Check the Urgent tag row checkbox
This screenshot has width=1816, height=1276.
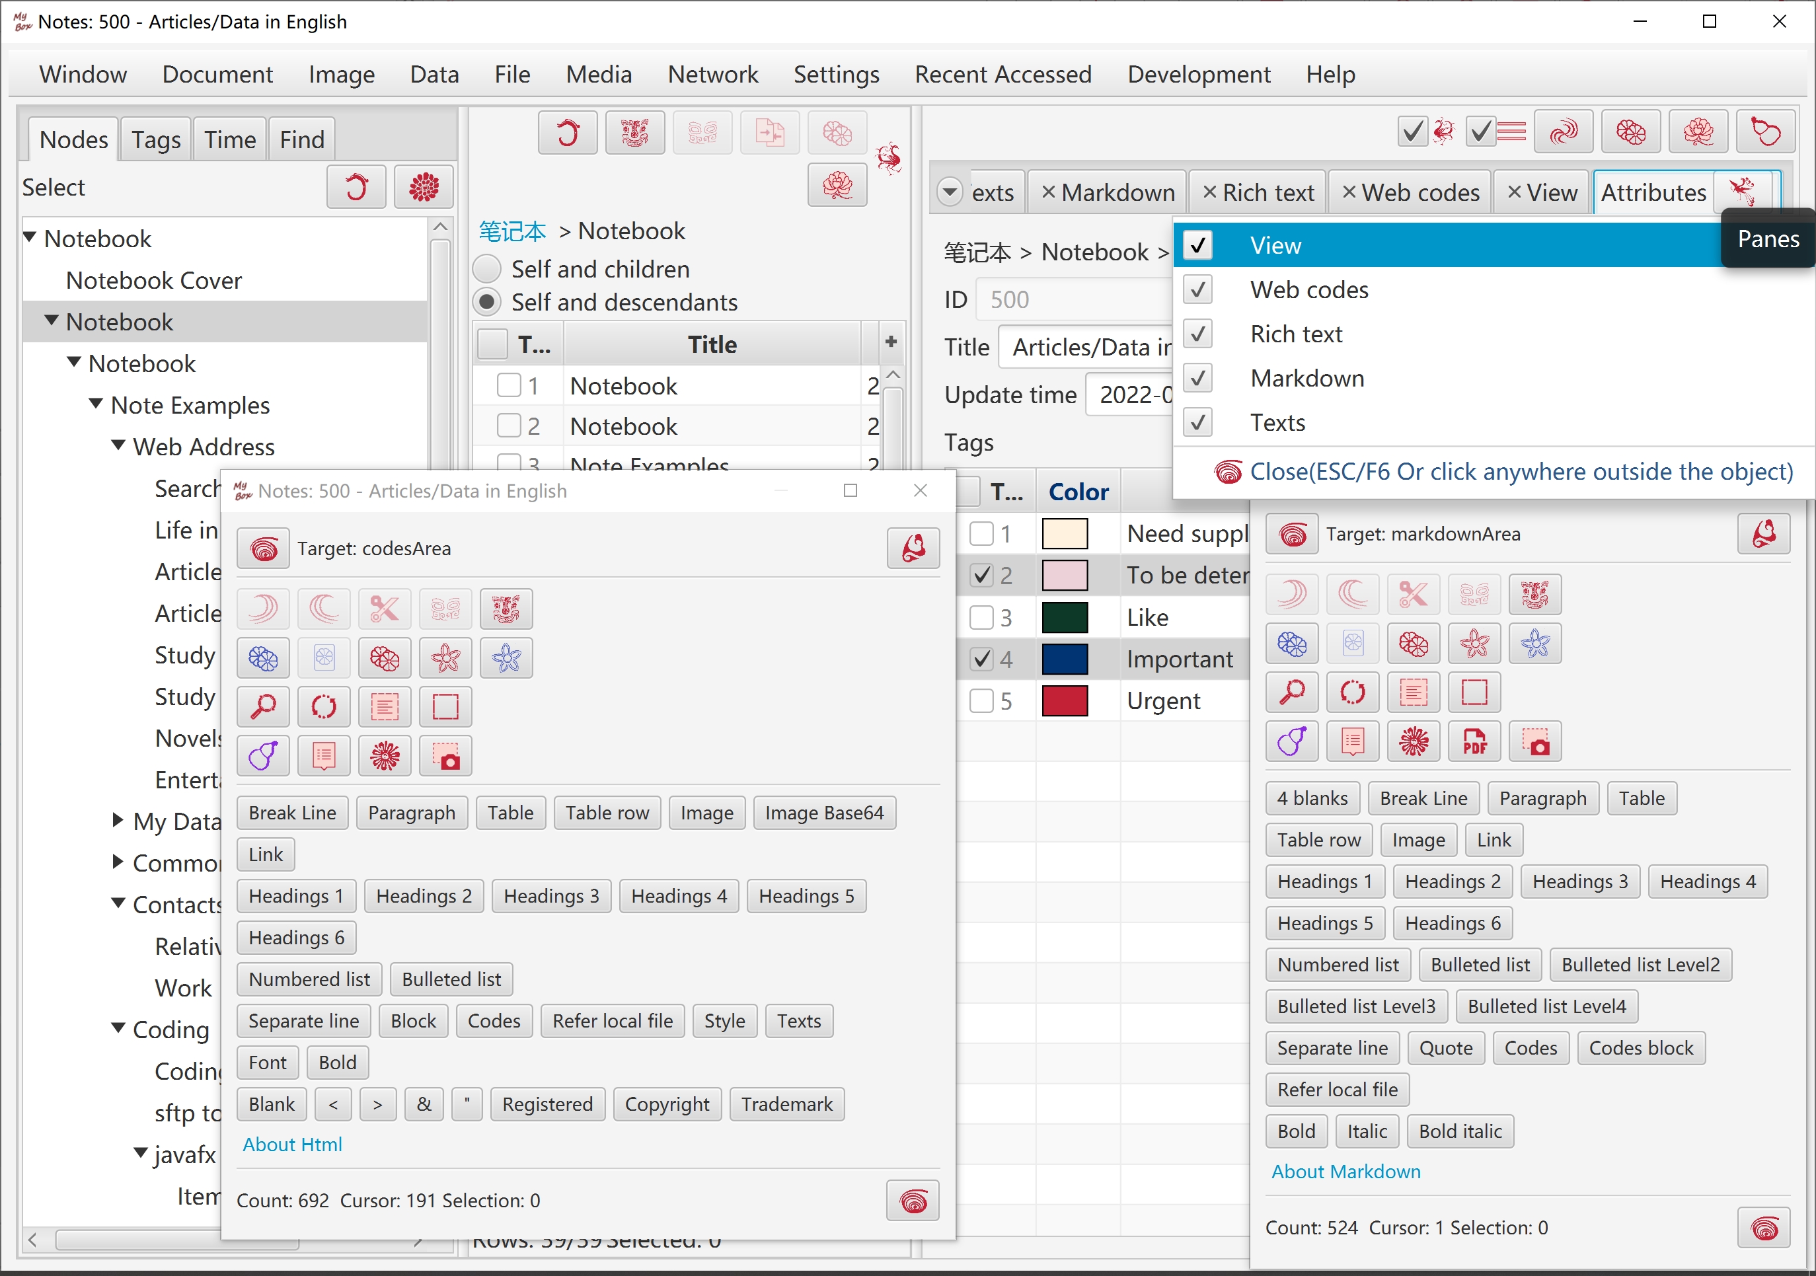pyautogui.click(x=981, y=701)
